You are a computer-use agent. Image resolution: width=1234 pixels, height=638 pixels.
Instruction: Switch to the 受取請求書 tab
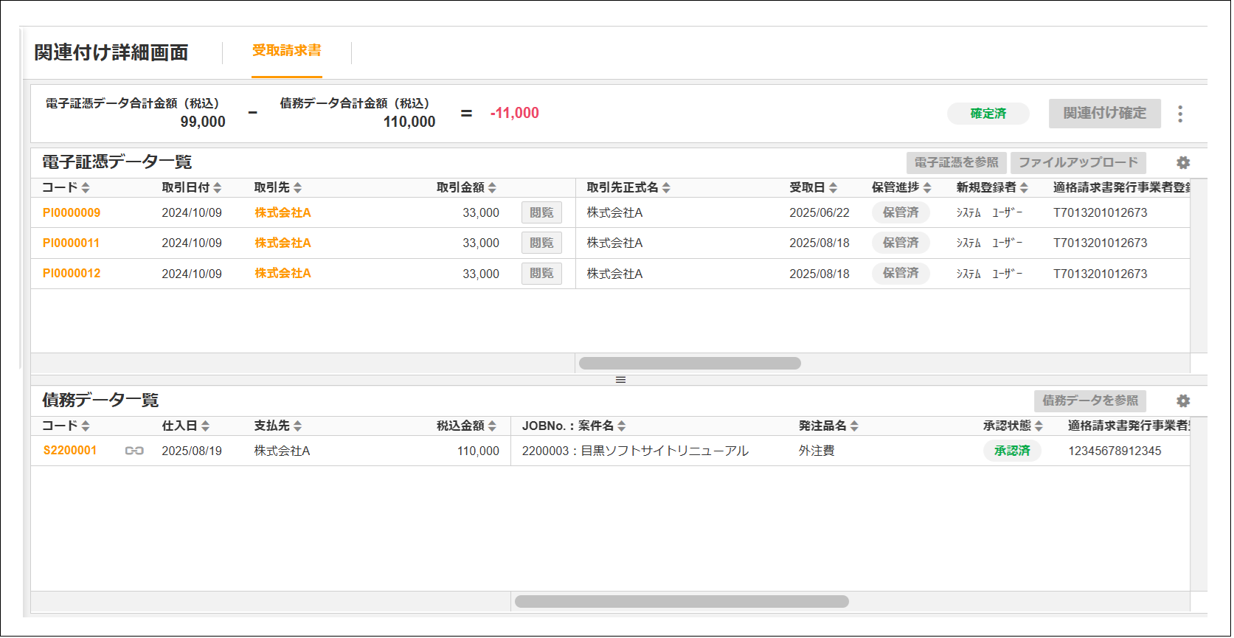287,51
